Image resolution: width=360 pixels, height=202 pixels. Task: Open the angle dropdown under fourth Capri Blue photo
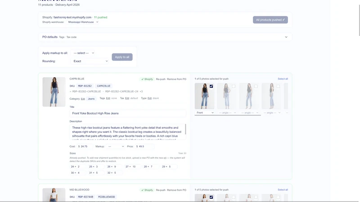click(271, 113)
